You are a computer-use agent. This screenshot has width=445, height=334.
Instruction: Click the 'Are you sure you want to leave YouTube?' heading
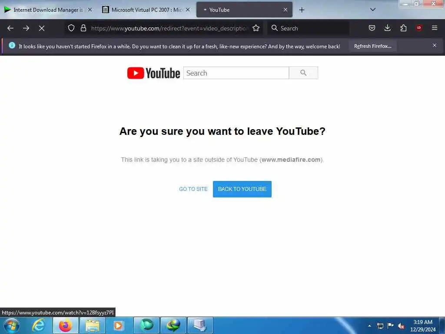pos(222,131)
